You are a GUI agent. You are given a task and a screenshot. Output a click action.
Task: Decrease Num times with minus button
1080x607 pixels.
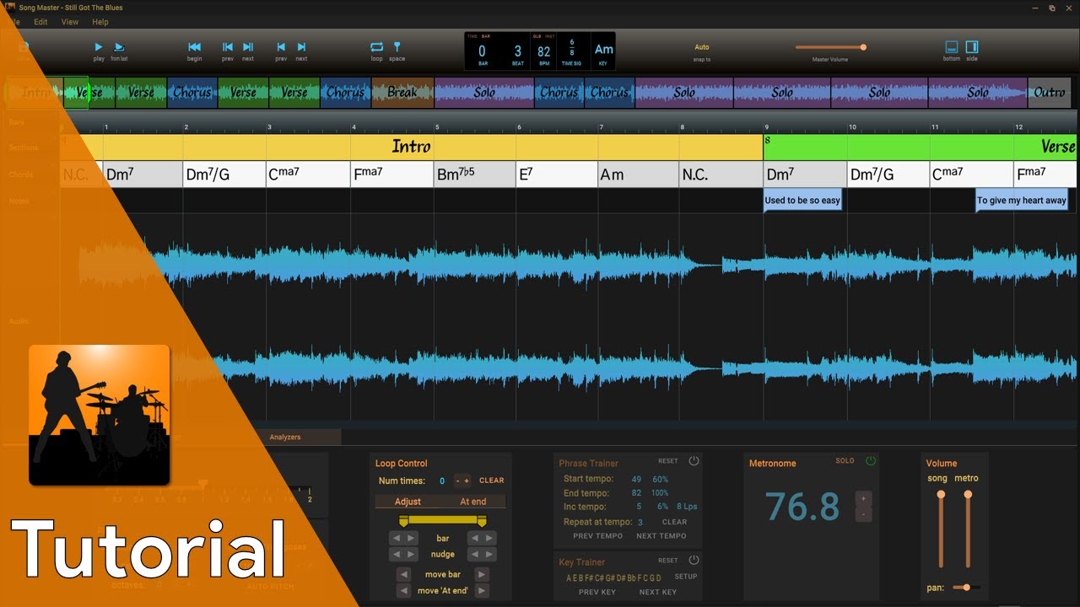pyautogui.click(x=458, y=481)
